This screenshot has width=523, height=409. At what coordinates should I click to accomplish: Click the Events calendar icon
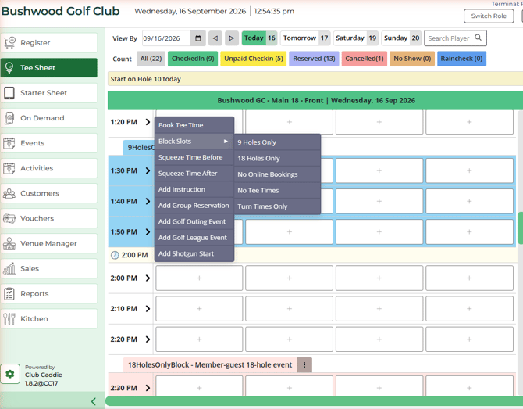coord(9,143)
